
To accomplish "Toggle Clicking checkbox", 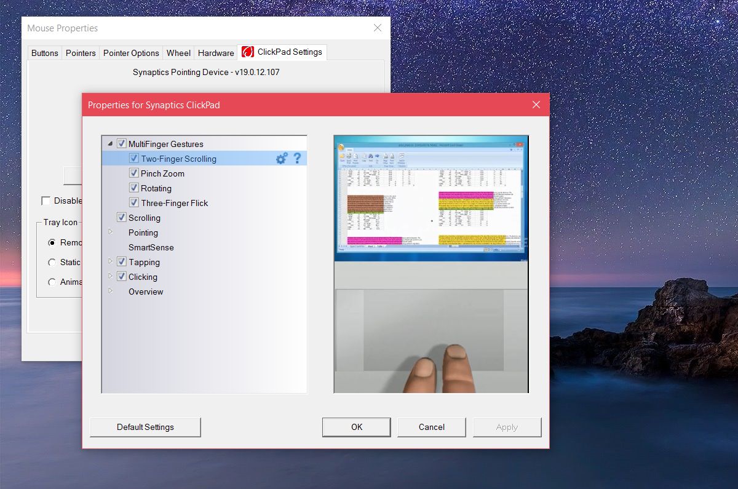I will pos(121,277).
